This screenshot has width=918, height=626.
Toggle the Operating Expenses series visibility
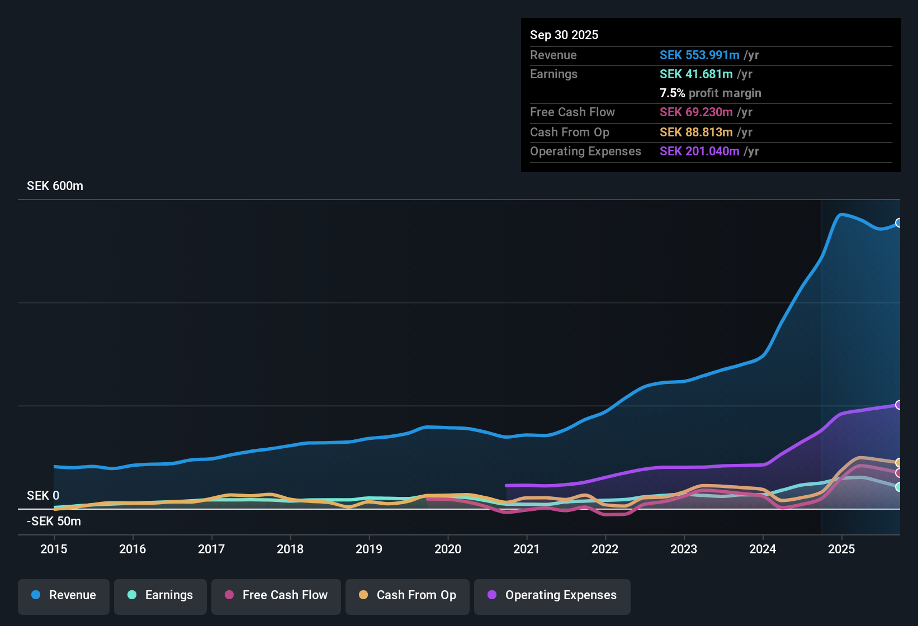point(552,596)
